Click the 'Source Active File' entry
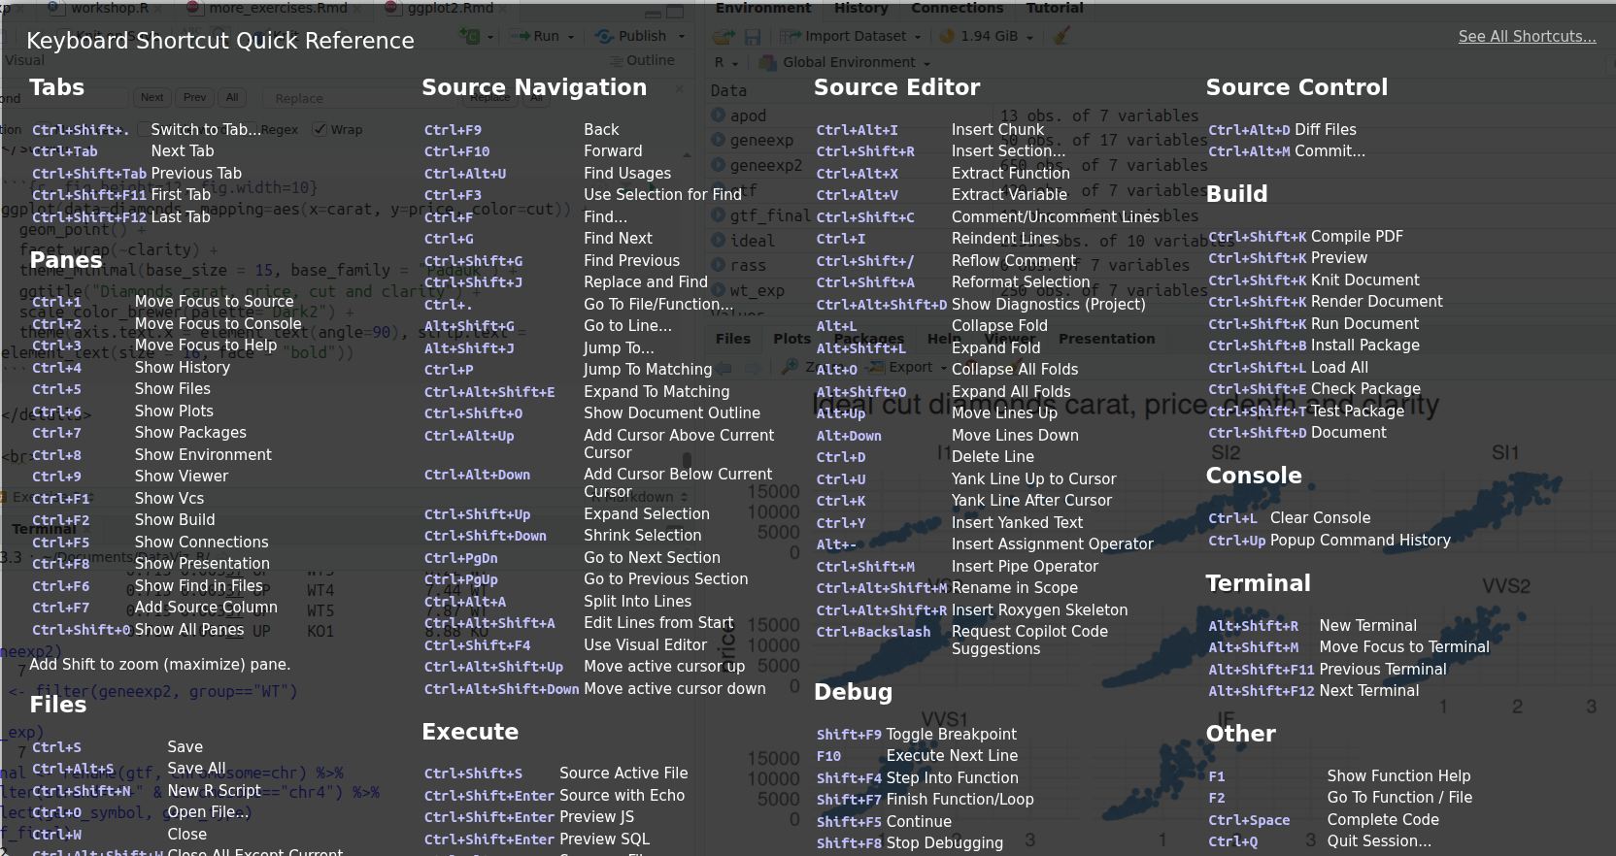The image size is (1616, 856). point(623,774)
